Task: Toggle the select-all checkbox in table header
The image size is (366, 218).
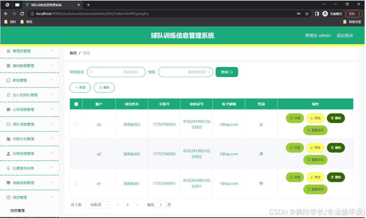Action: 76,104
